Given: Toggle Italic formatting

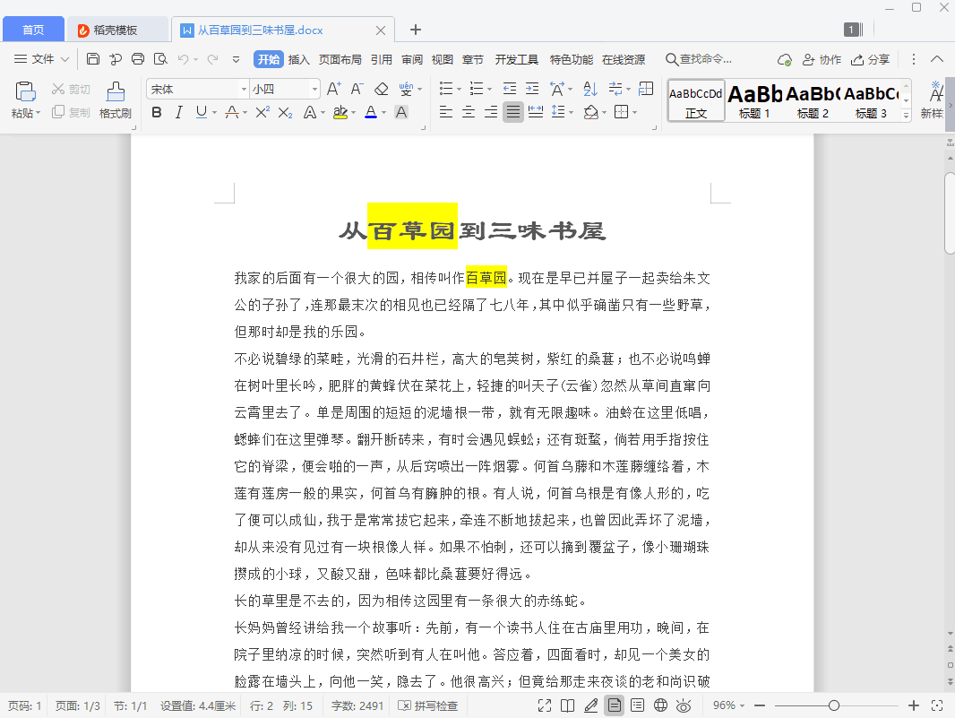Looking at the screenshot, I should pyautogui.click(x=178, y=112).
